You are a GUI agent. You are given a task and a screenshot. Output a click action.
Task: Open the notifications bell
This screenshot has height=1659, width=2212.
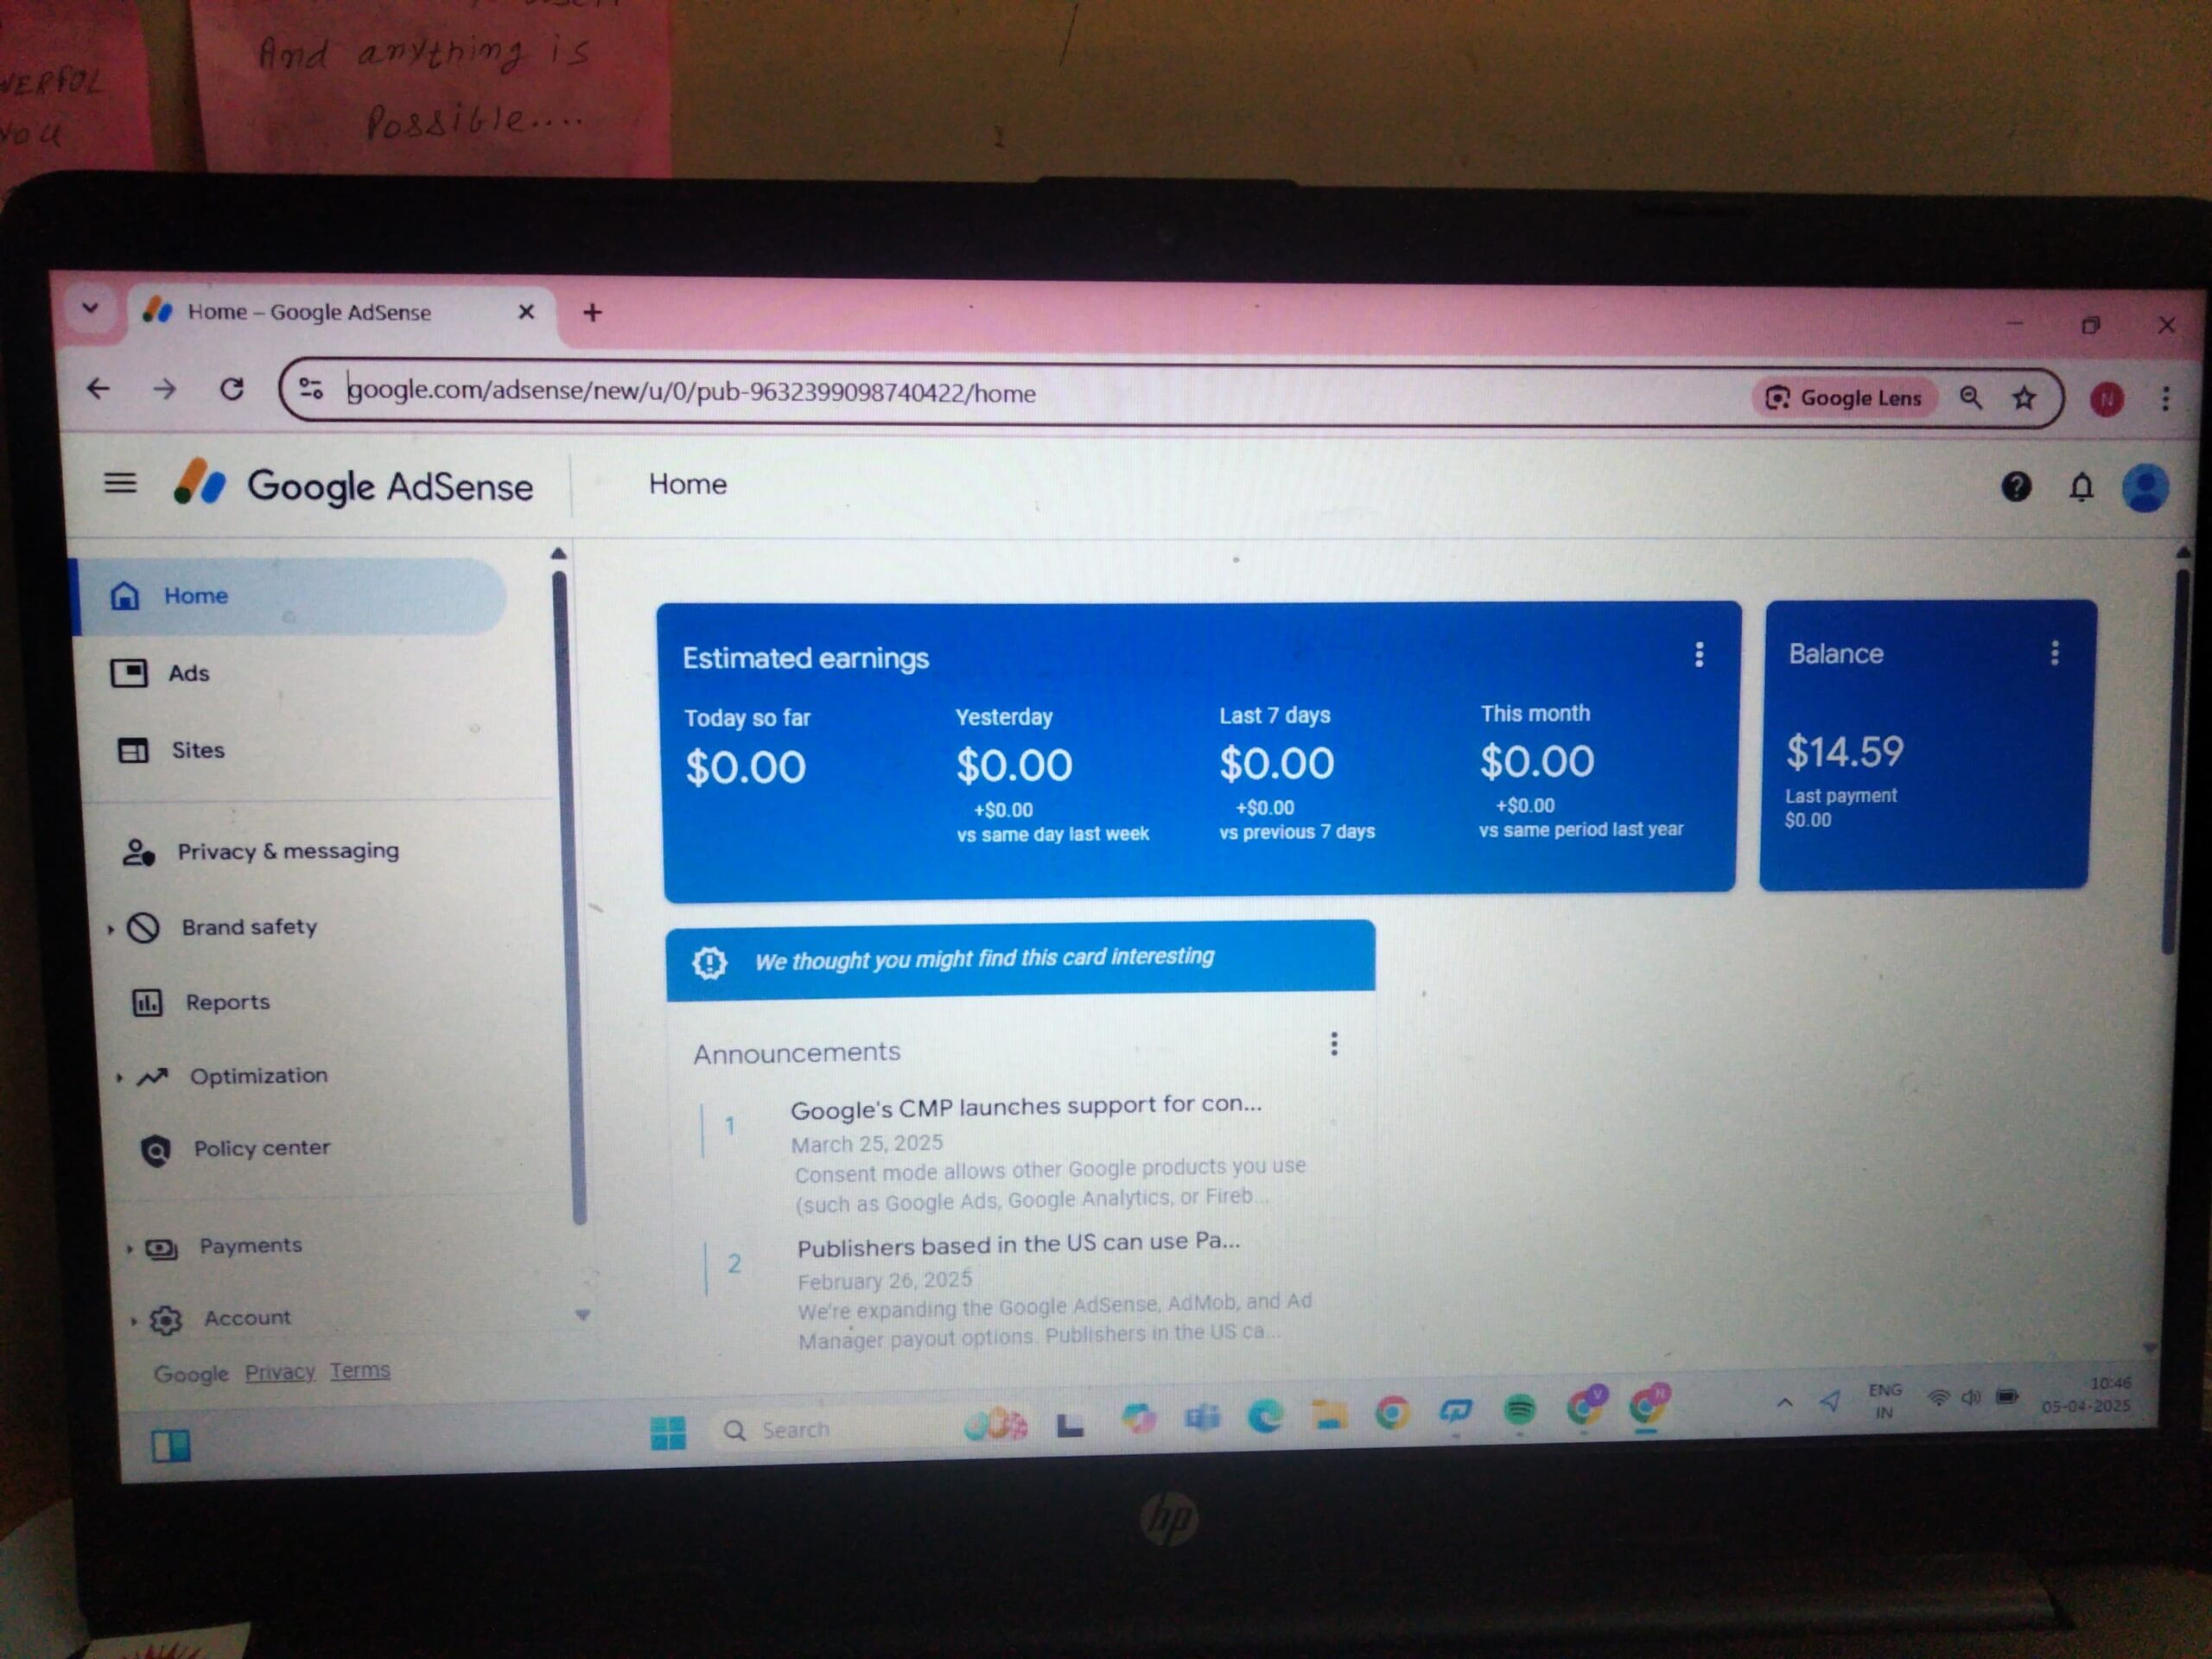tap(2081, 488)
